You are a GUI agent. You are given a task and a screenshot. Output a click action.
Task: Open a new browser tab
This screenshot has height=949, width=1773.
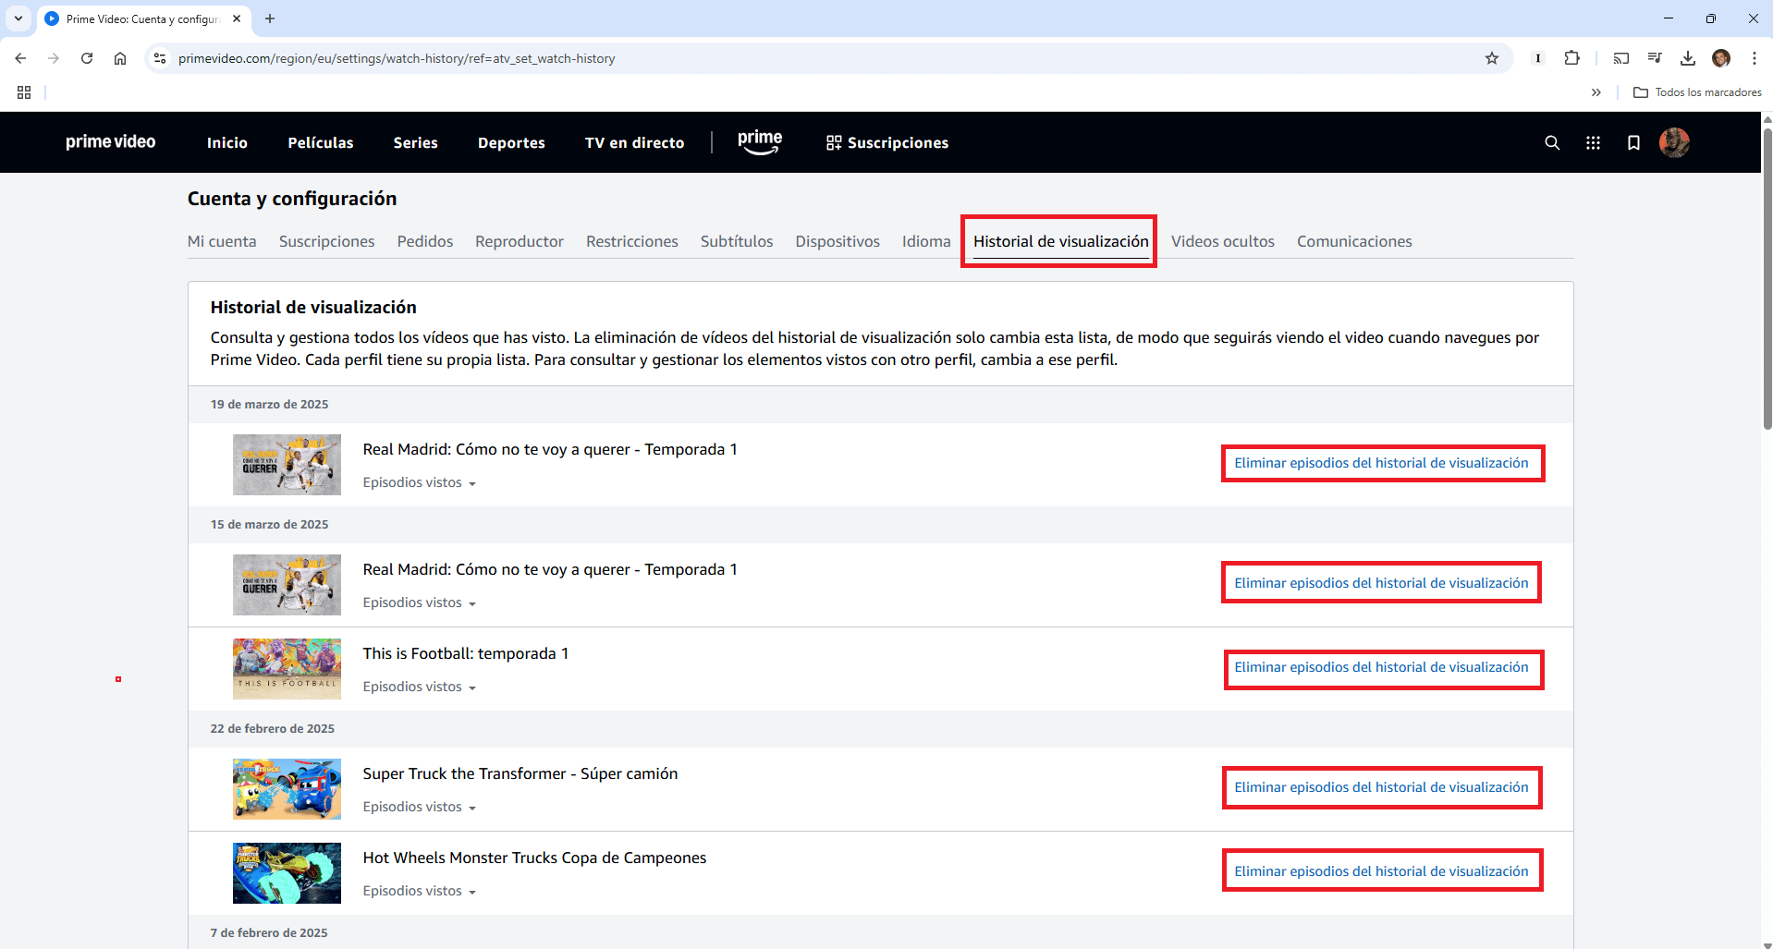(x=270, y=18)
